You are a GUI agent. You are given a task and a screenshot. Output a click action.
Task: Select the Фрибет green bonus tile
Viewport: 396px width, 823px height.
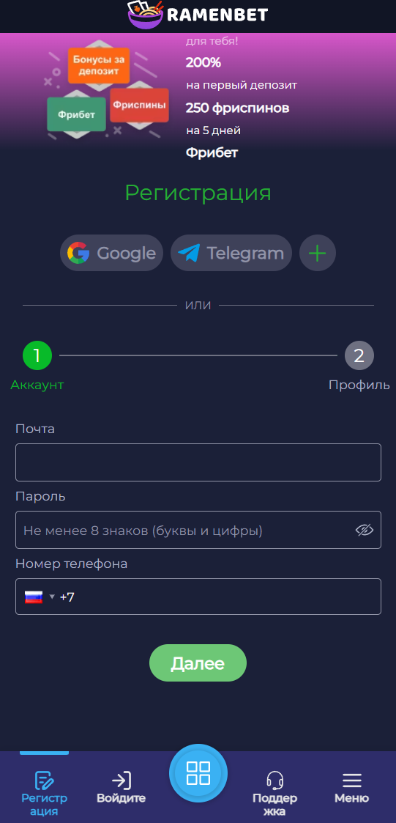click(x=77, y=114)
